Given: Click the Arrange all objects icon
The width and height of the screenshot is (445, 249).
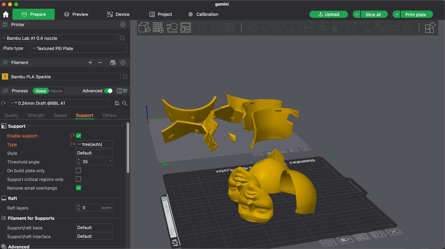Looking at the screenshot, I should (186, 28).
